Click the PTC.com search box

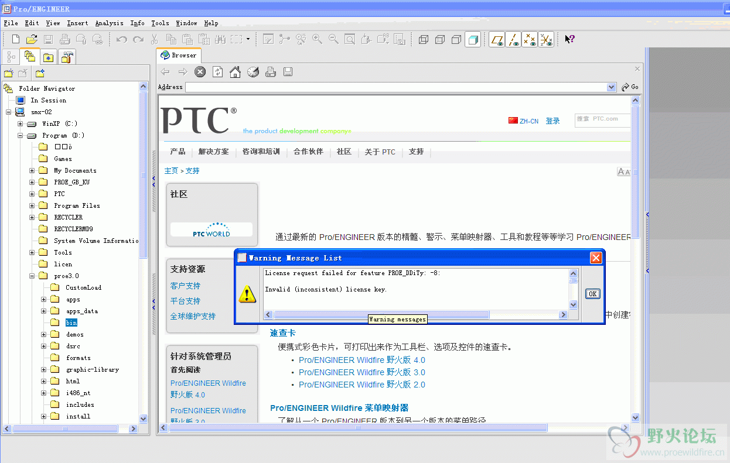[x=602, y=120]
